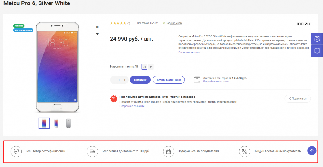The height and width of the screenshot is (167, 323).
Task: Select the third back-view phone thumbnail
Action: click(x=69, y=123)
